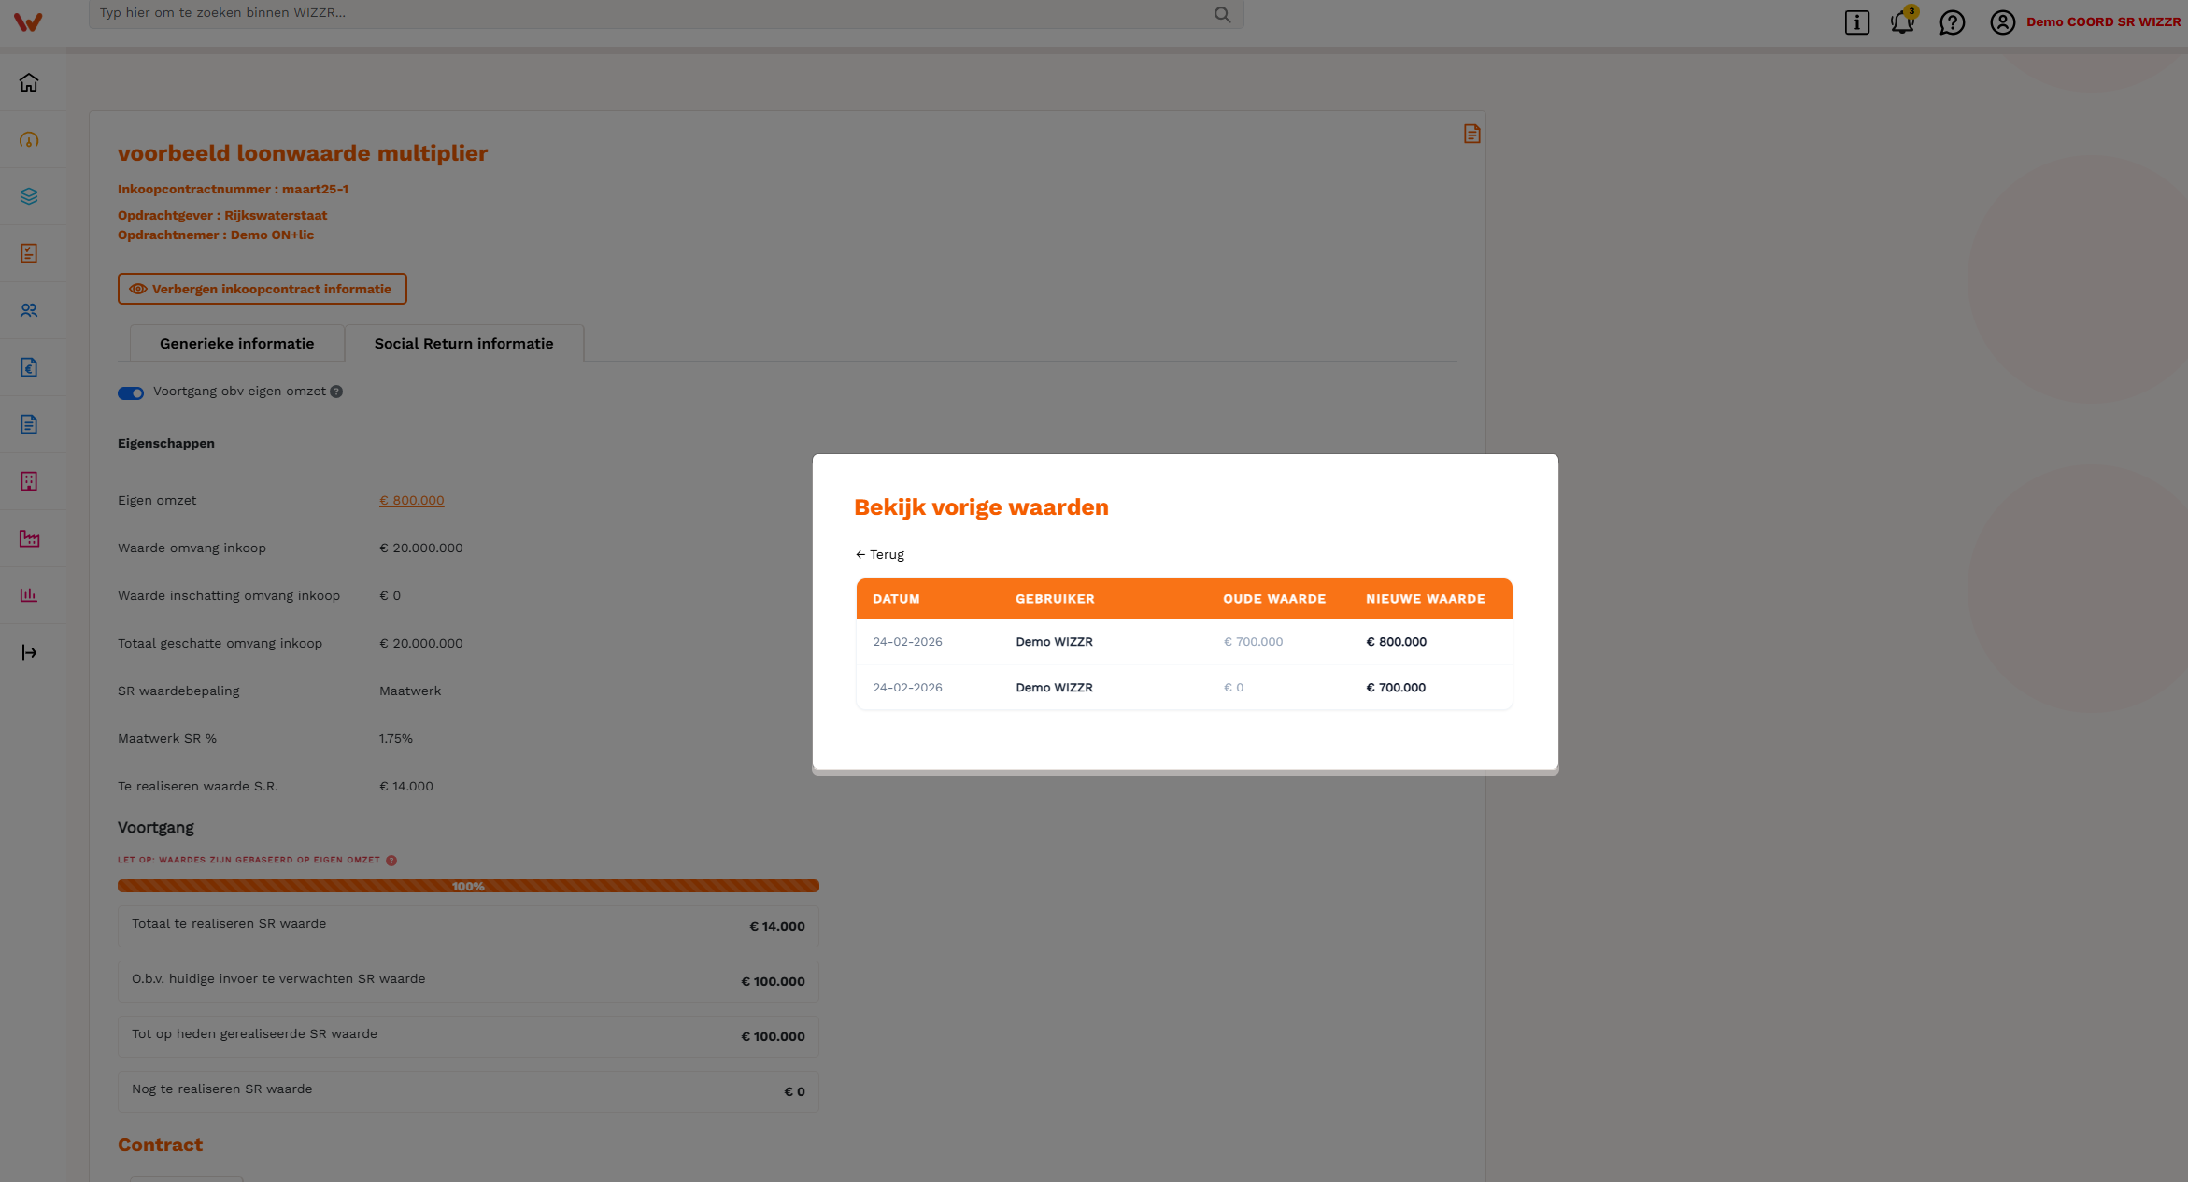Select the € 800.000 new value cell
This screenshot has height=1182, width=2188.
[1397, 642]
